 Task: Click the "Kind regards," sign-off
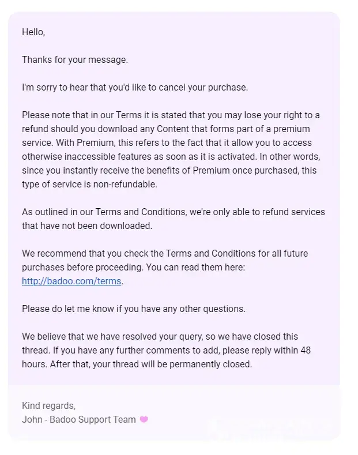tap(48, 406)
